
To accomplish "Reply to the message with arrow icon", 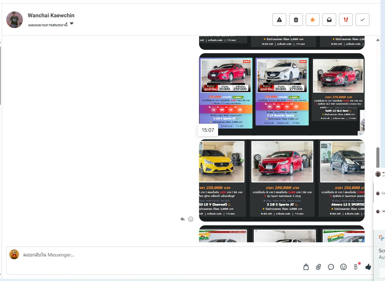I will click(x=182, y=219).
